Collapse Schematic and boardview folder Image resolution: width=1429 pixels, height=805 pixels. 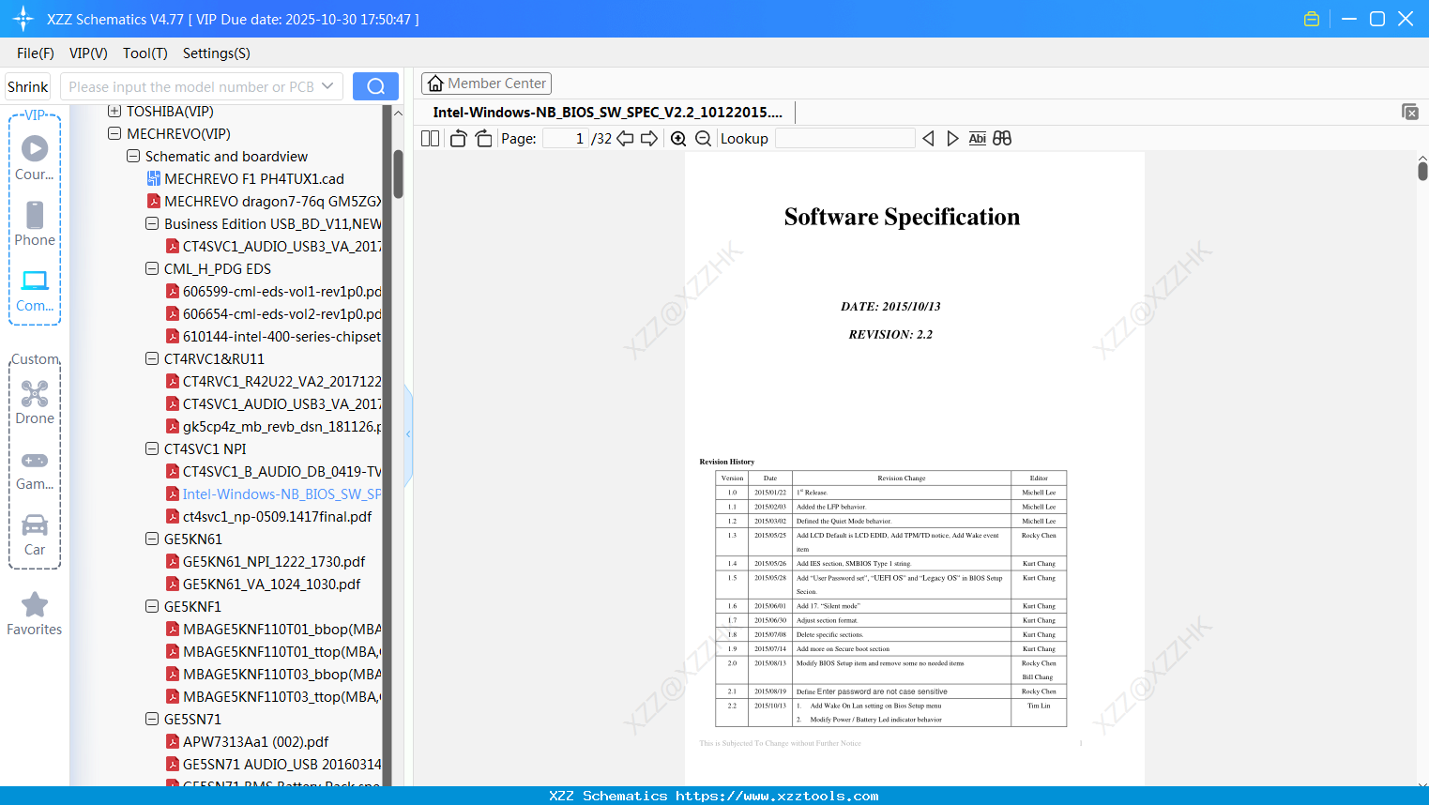tap(133, 157)
